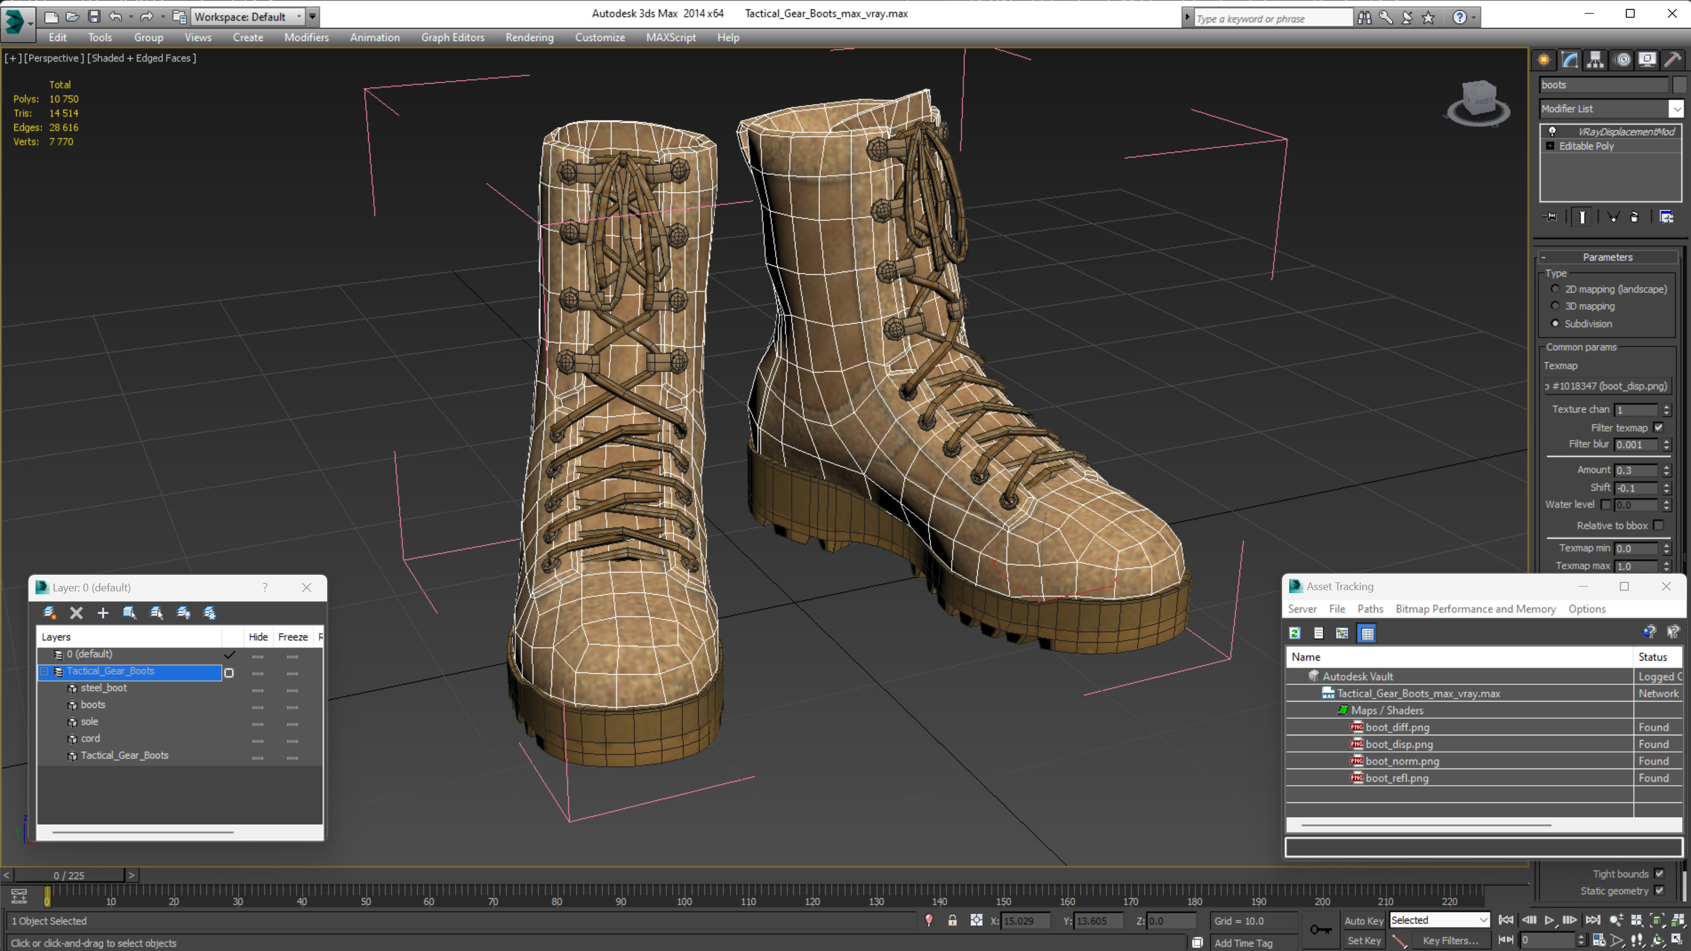Toggle Relative to bbox checkbox
This screenshot has height=951, width=1691.
pyautogui.click(x=1659, y=526)
